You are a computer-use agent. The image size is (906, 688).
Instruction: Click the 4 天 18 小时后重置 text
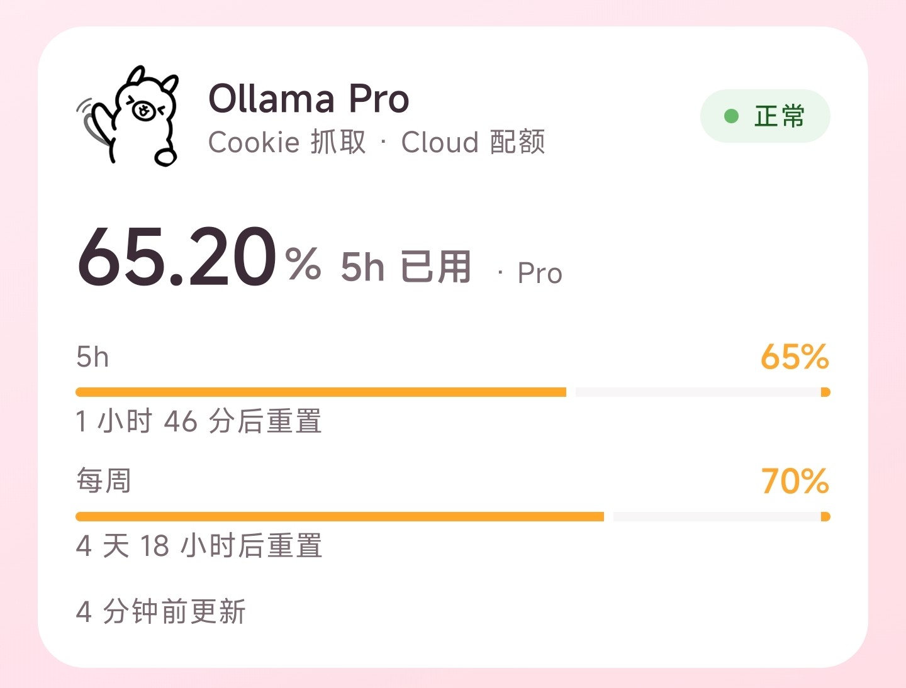pos(199,546)
